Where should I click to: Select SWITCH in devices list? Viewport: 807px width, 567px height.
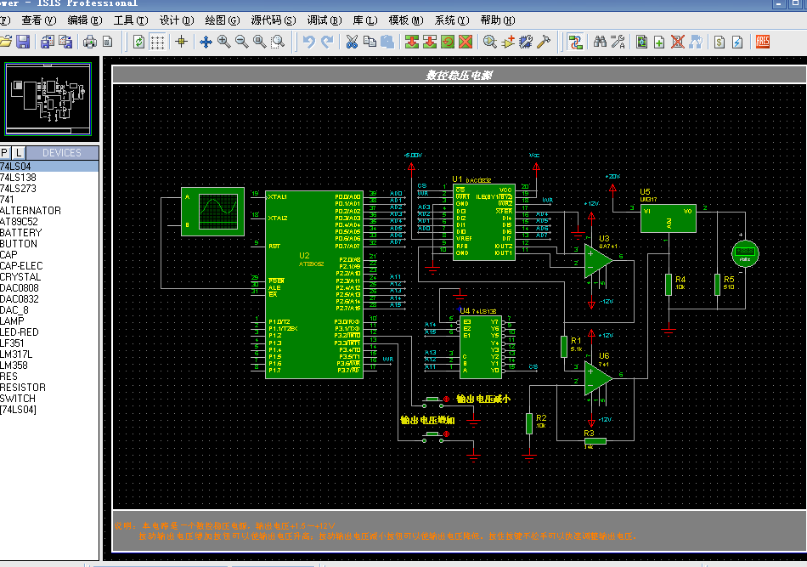click(49, 399)
